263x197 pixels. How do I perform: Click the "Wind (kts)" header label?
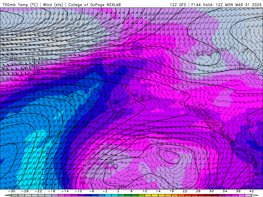click(53, 5)
